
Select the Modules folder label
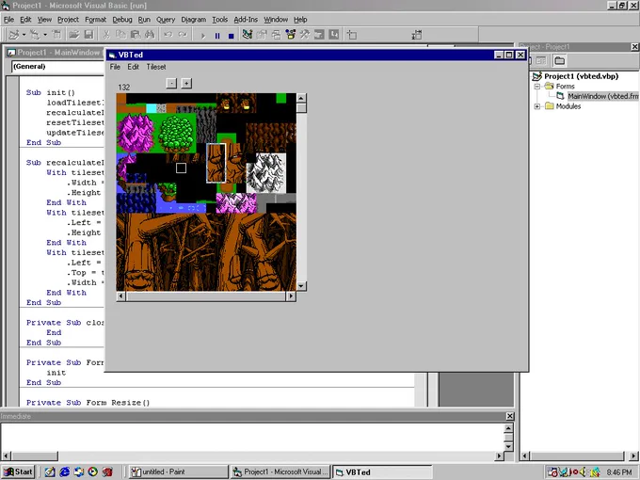568,106
